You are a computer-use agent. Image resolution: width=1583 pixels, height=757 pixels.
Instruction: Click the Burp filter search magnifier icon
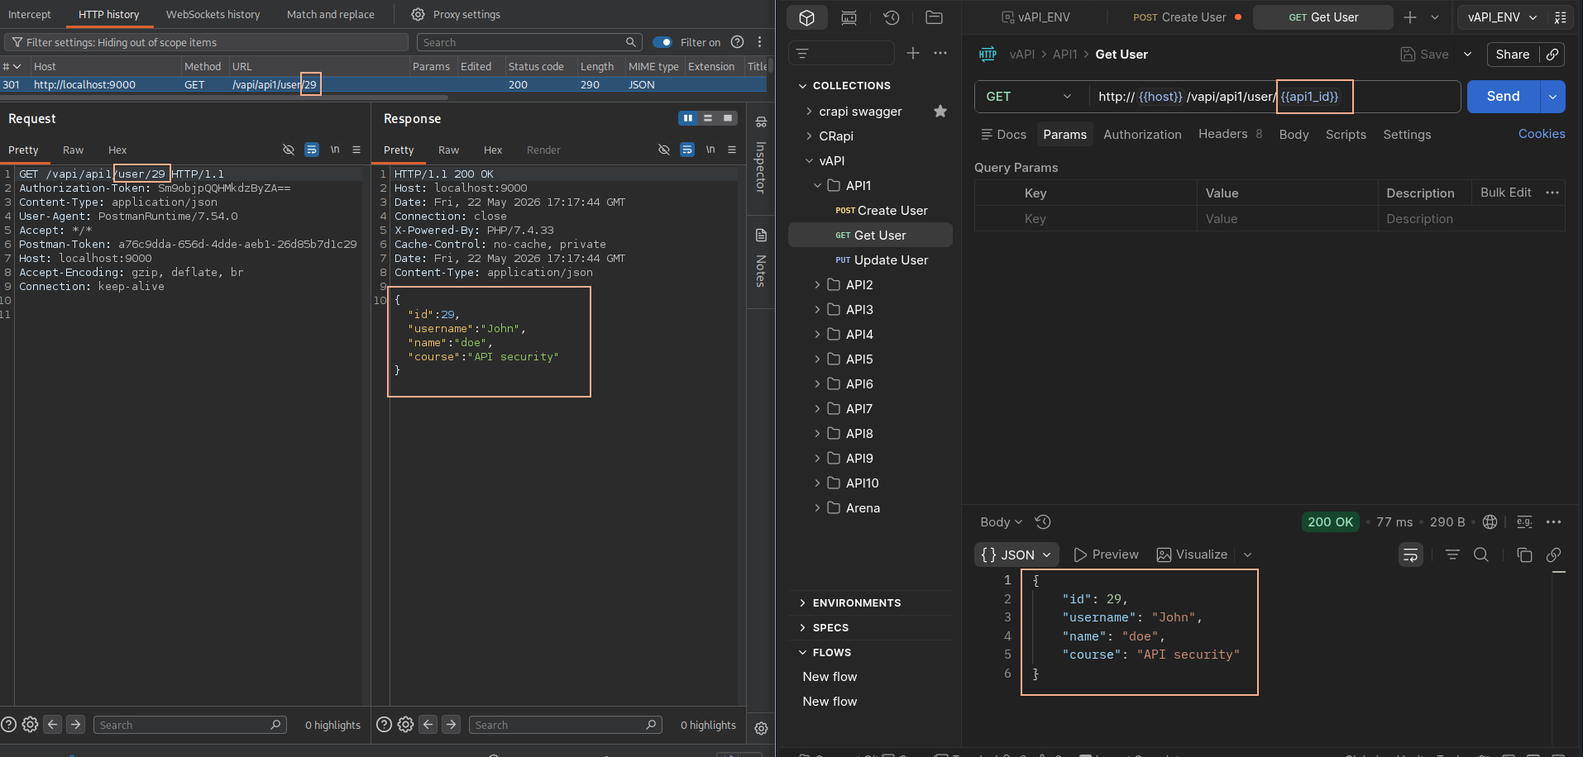click(x=631, y=42)
